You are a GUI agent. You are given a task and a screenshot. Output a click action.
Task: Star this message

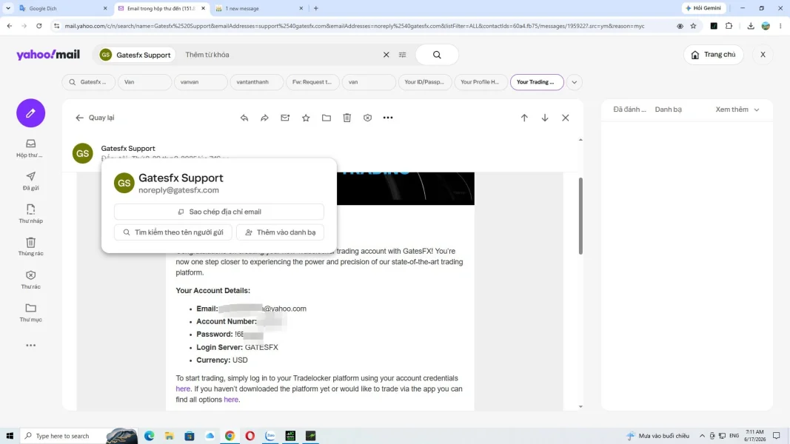click(306, 118)
